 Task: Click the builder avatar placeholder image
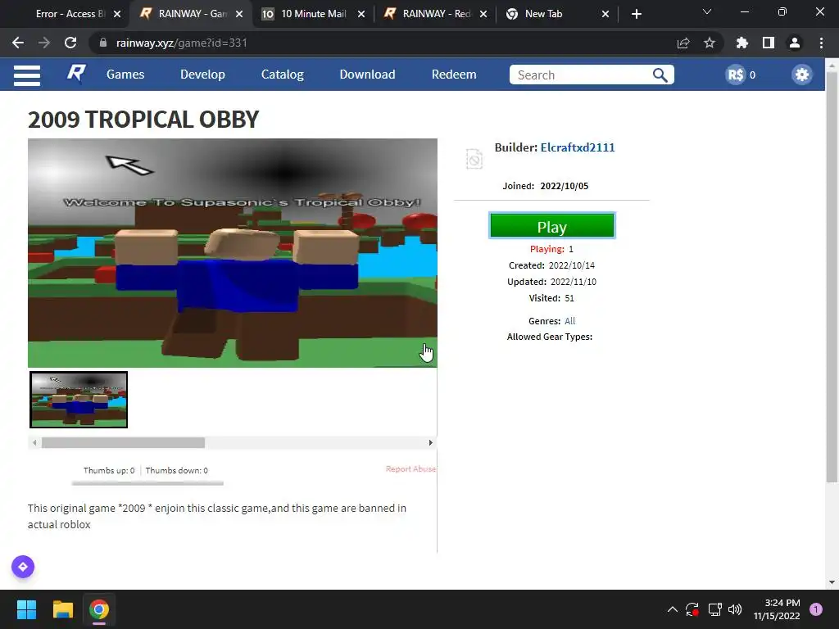point(474,159)
